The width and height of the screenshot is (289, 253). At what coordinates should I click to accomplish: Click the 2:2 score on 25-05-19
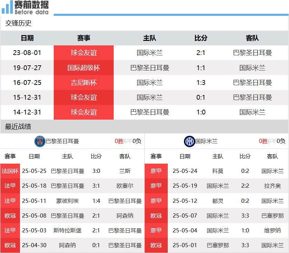pyautogui.click(x=245, y=186)
